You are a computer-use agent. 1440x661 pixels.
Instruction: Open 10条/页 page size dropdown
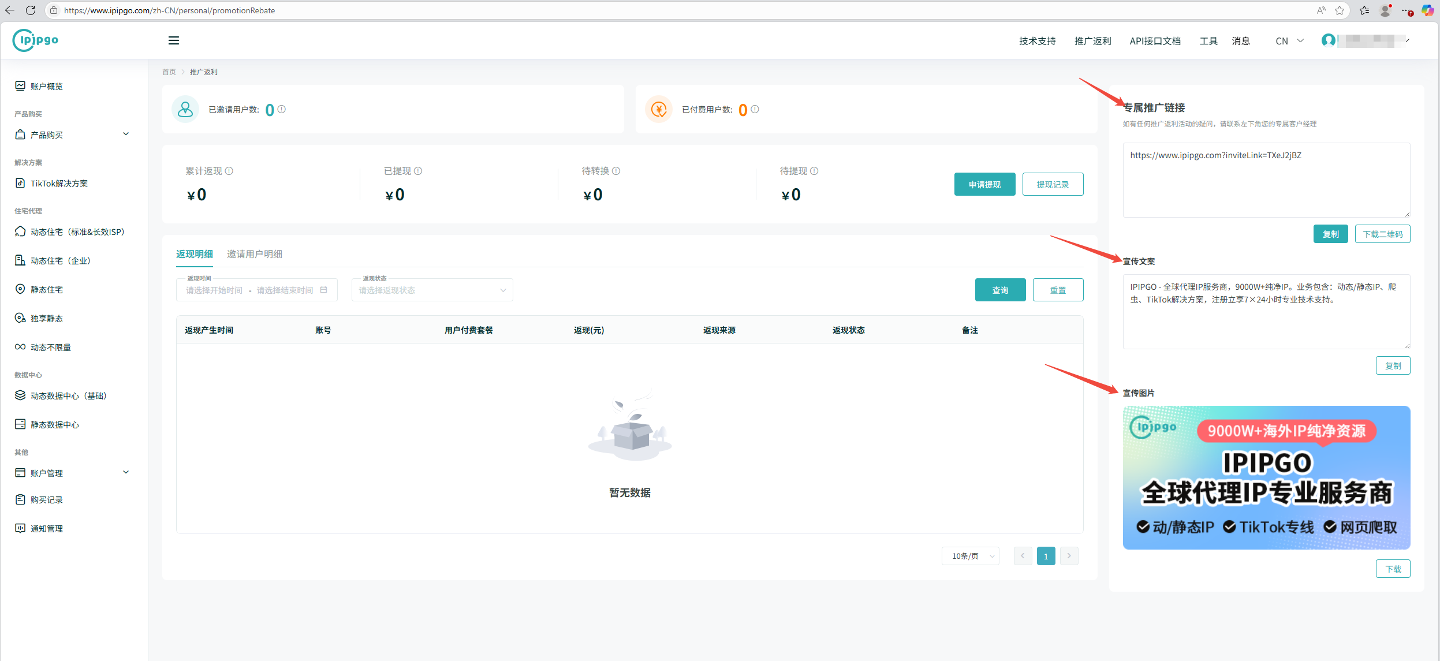971,556
